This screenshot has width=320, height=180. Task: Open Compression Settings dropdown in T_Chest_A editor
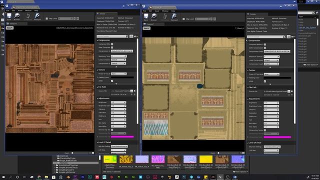[x=277, y=51]
